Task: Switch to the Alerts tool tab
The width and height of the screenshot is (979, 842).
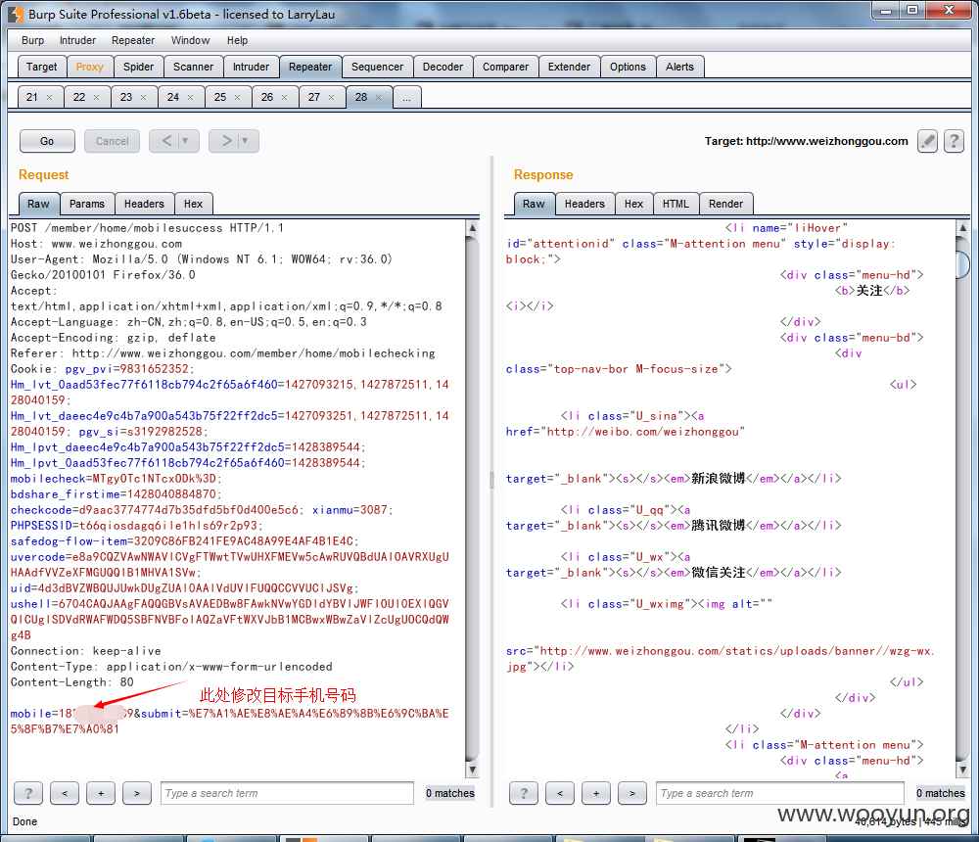Action: (680, 67)
